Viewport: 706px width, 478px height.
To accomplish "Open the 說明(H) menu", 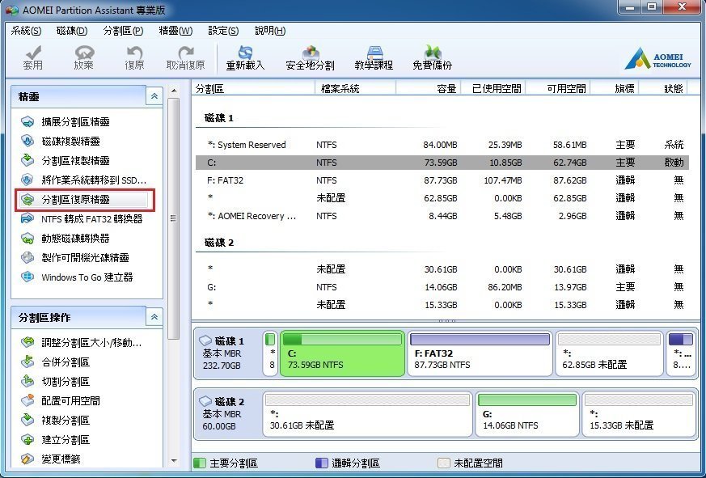I will 270,31.
